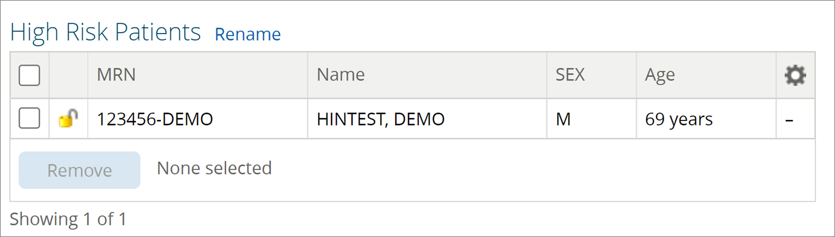835x237 pixels.
Task: Click the dash in the last column
Action: (x=789, y=120)
